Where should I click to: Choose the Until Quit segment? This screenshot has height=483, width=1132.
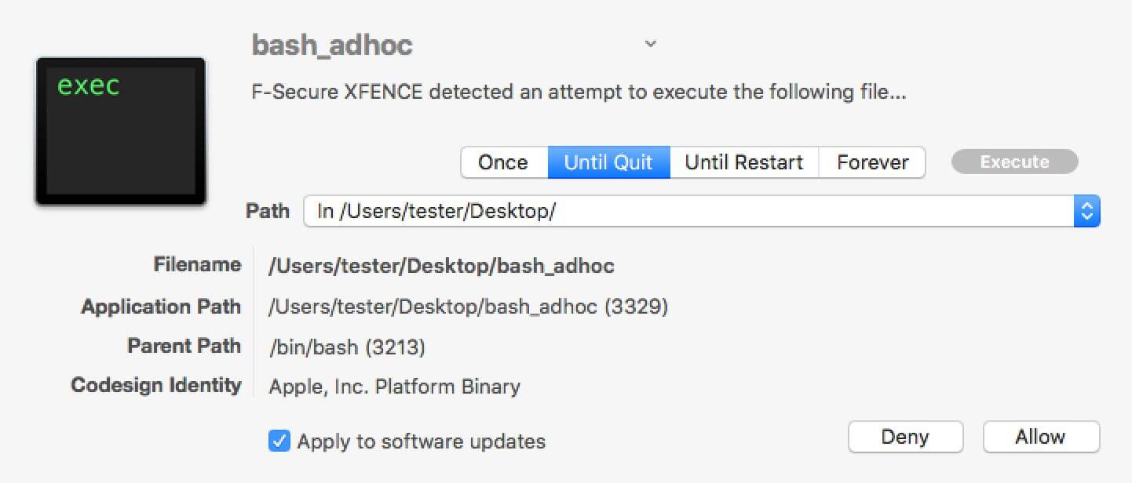click(608, 162)
